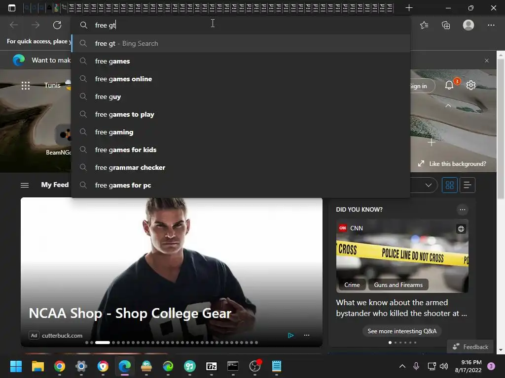Switch feed to grid view
The width and height of the screenshot is (505, 378).
point(450,185)
